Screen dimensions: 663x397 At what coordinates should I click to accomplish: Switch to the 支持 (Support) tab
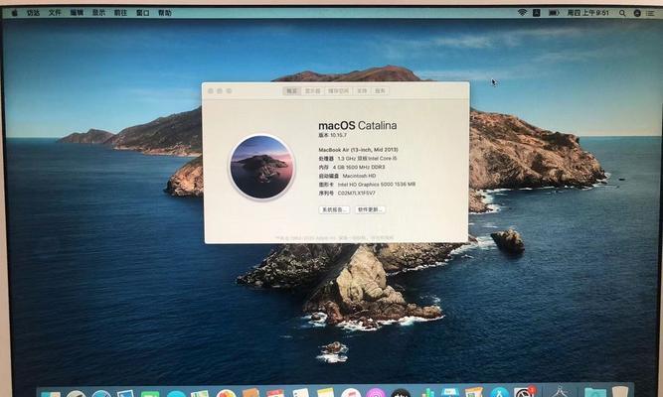pos(362,90)
